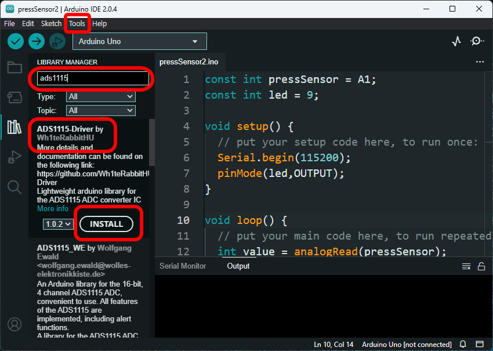Click the INSTALL button for ADS1115-Driver

click(106, 224)
